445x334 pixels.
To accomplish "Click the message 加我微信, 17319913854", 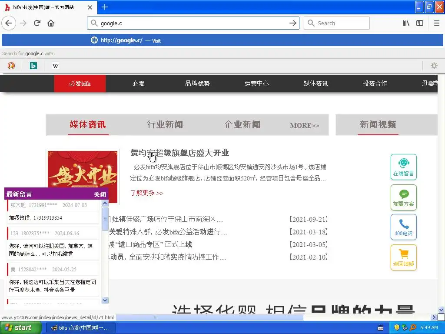I will pyautogui.click(x=36, y=218).
